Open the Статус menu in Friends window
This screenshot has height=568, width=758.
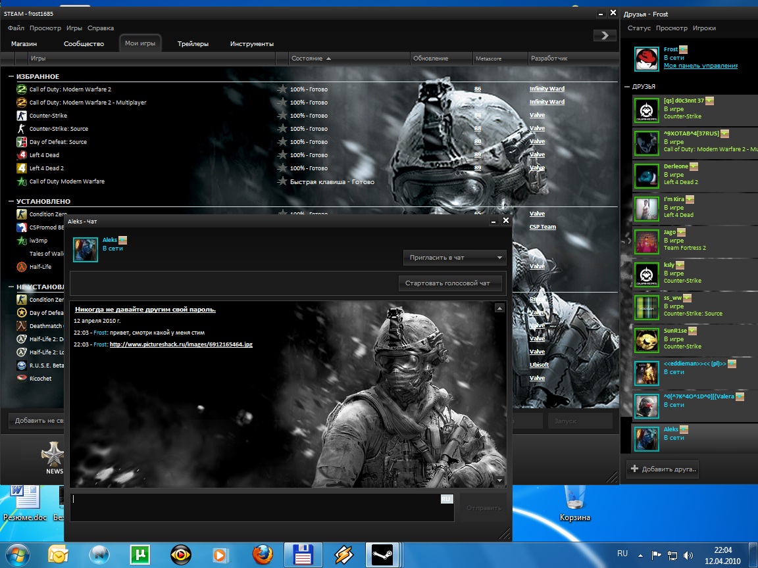[x=639, y=28]
